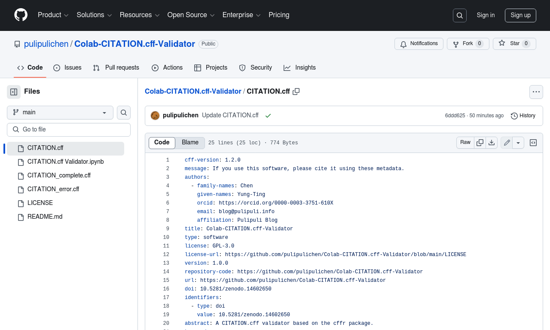This screenshot has width=550, height=330.
Task: Copy the CITATION.cff file path
Action: point(296,92)
